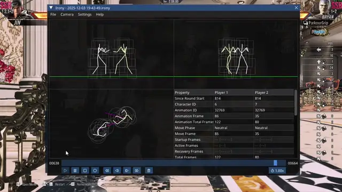Click the timeline start frame label 00638

coord(54,163)
